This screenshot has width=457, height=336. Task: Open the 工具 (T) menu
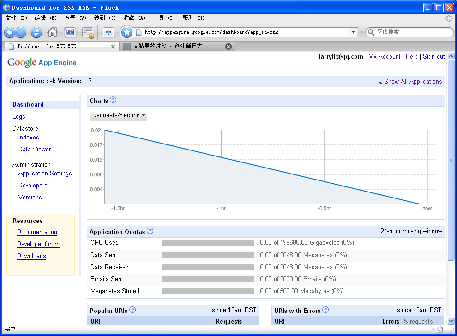pyautogui.click(x=164, y=18)
